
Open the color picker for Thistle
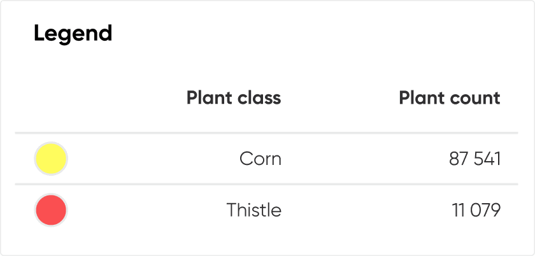pyautogui.click(x=50, y=210)
